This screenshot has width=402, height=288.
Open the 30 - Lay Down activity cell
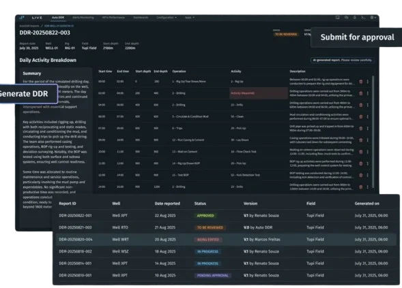point(240,140)
